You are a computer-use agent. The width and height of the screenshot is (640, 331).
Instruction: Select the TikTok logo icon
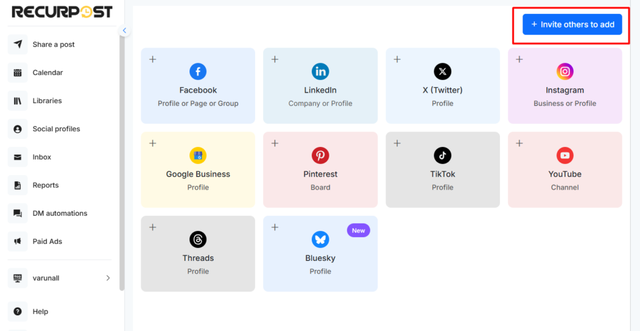coord(442,155)
